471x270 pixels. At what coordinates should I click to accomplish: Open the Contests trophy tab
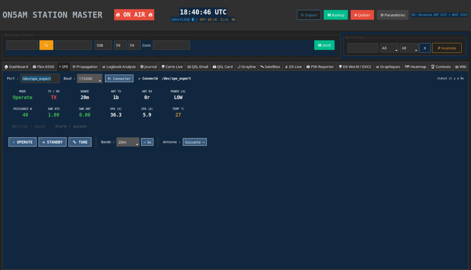(x=441, y=67)
